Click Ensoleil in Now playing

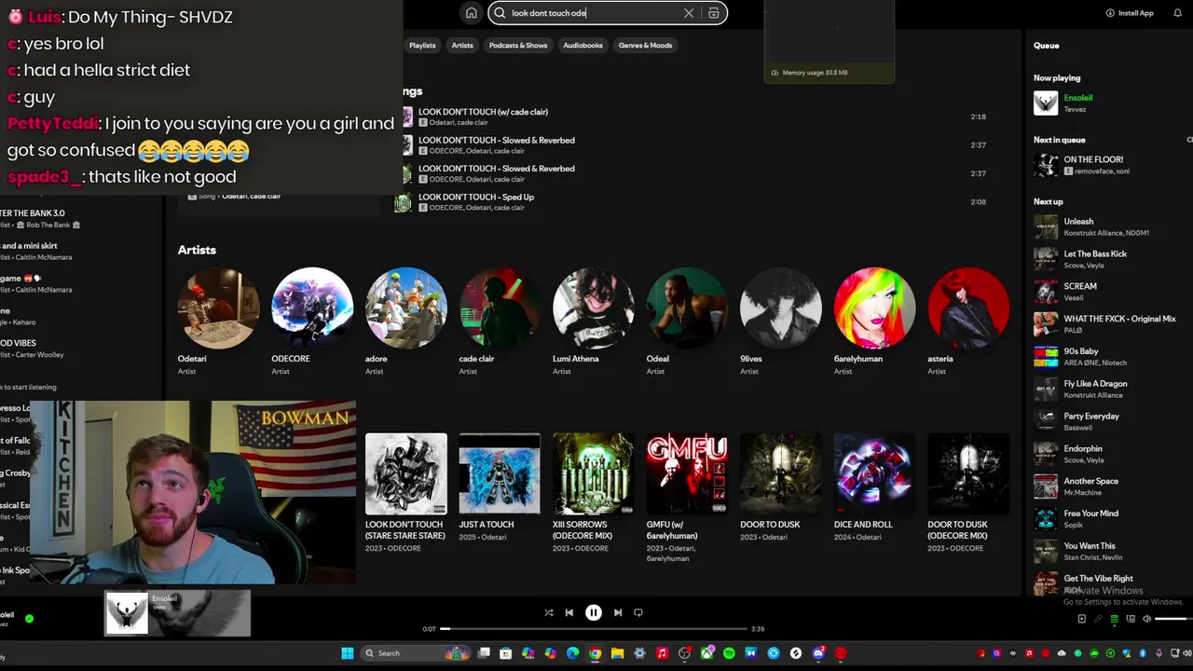tap(1078, 98)
